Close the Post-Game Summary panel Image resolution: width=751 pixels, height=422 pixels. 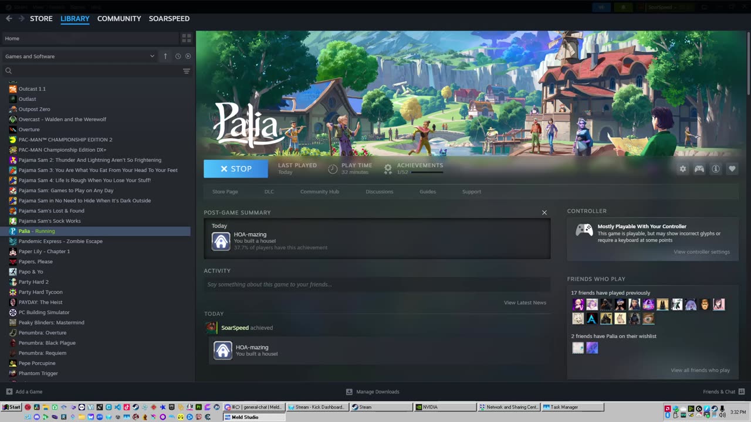tap(544, 213)
